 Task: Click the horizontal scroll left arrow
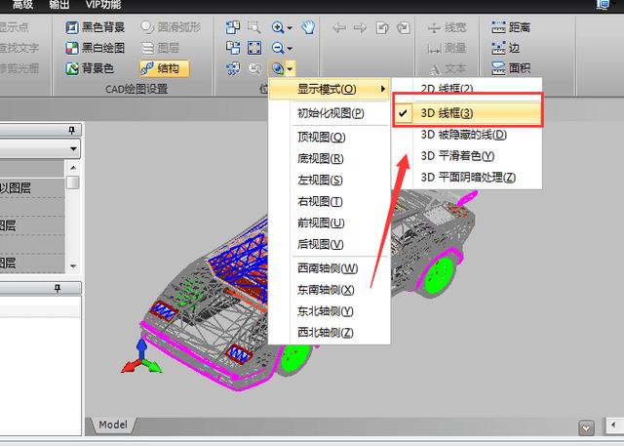613,425
